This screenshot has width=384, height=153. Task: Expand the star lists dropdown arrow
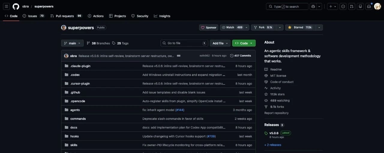tap(319, 27)
